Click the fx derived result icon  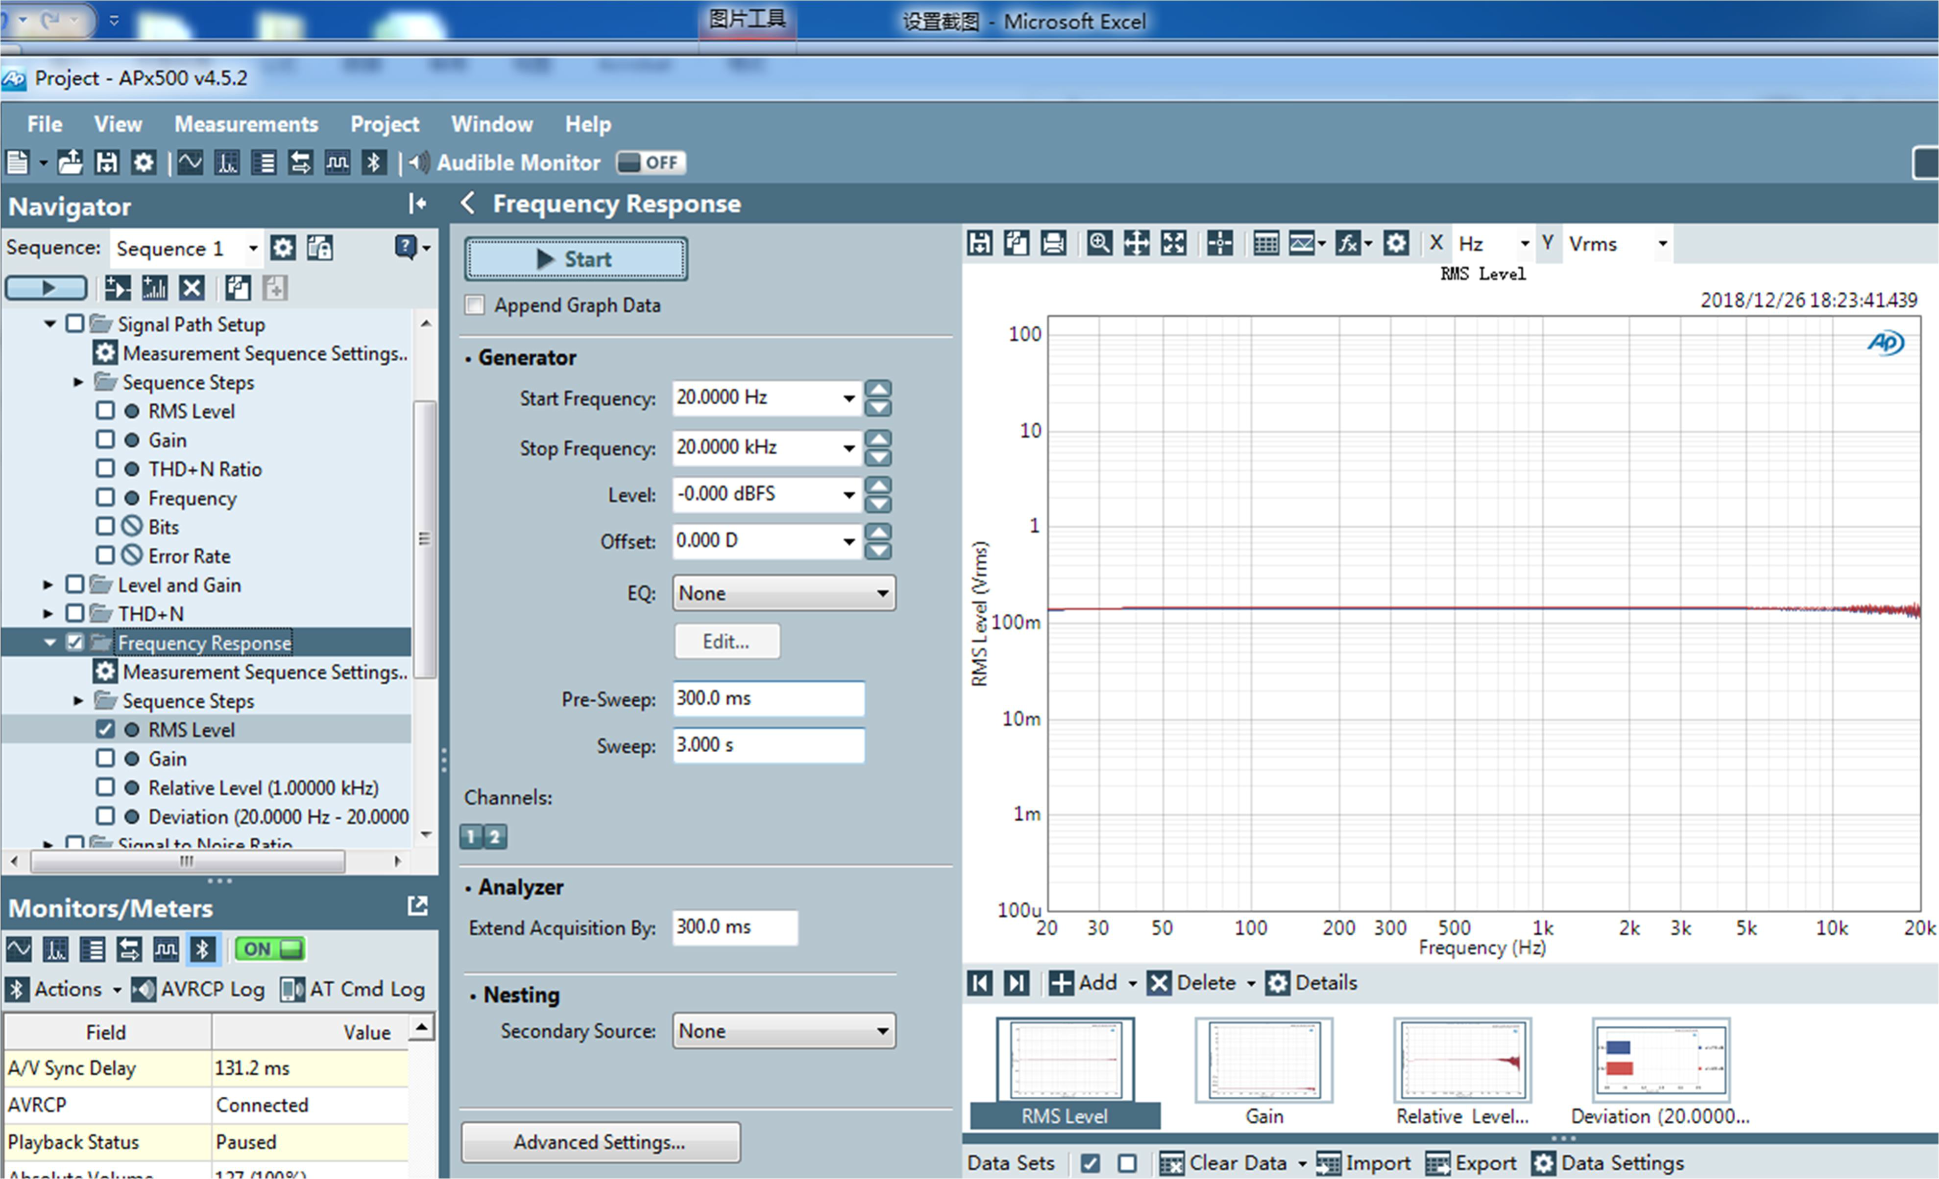1347,244
